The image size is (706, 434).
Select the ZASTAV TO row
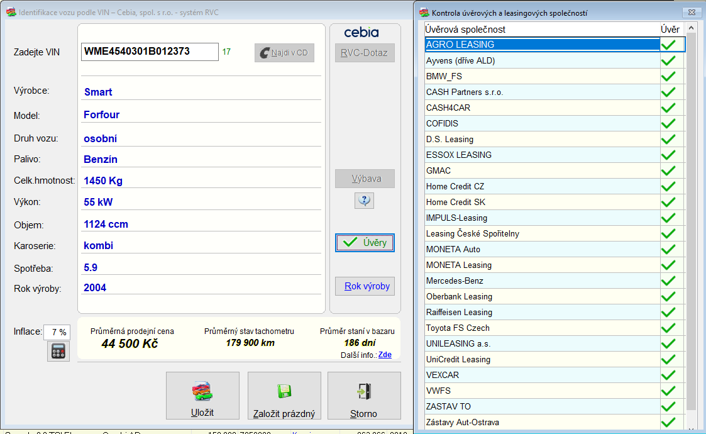pyautogui.click(x=554, y=406)
